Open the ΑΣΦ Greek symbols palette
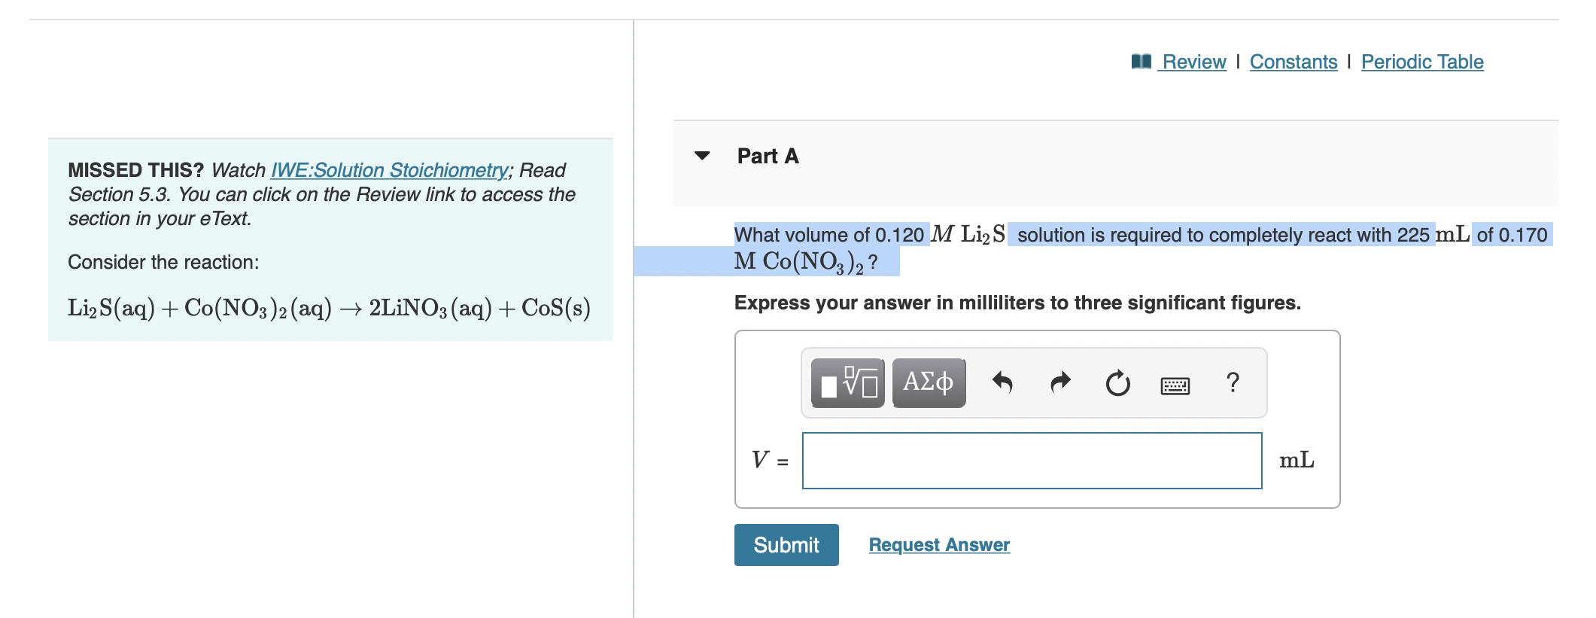 tap(927, 383)
